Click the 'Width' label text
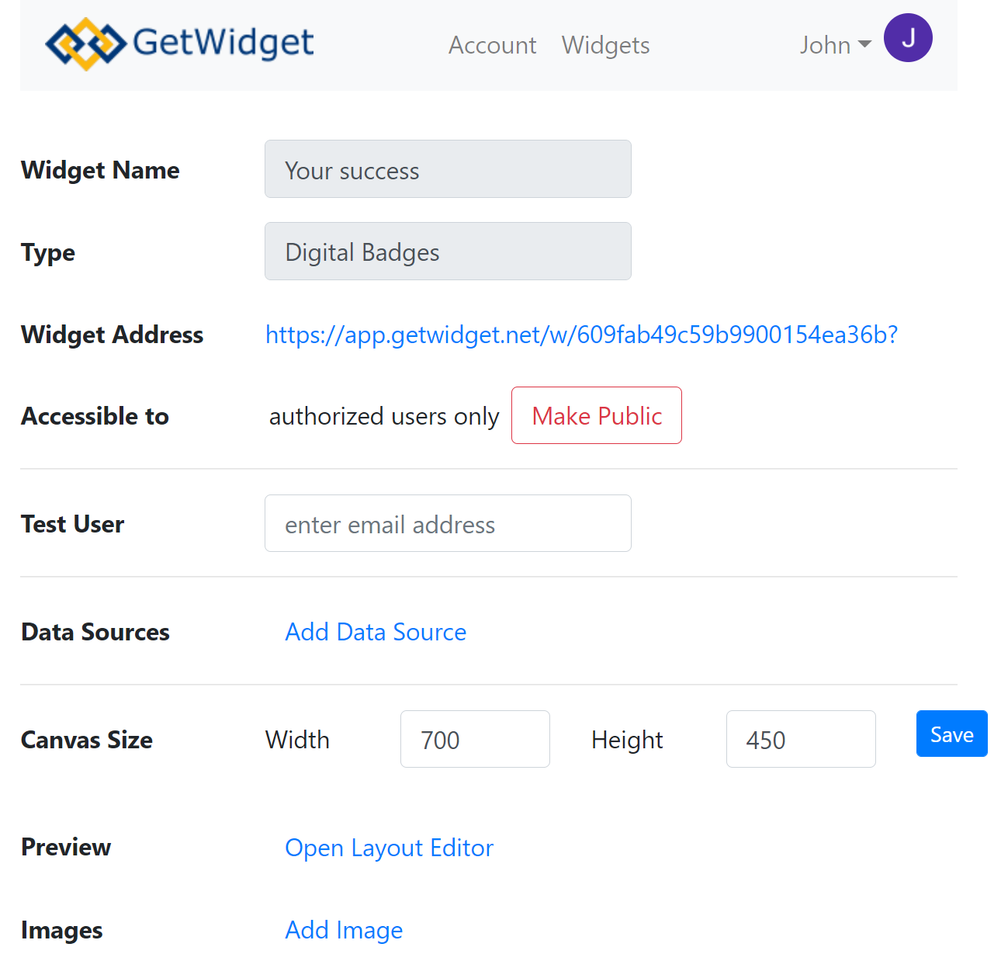Image resolution: width=1001 pixels, height=954 pixels. point(297,740)
